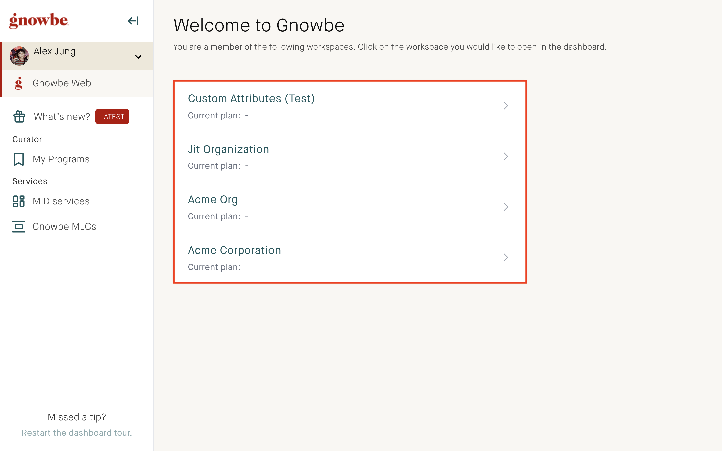
Task: Click the LATEST badge
Action: 112,116
